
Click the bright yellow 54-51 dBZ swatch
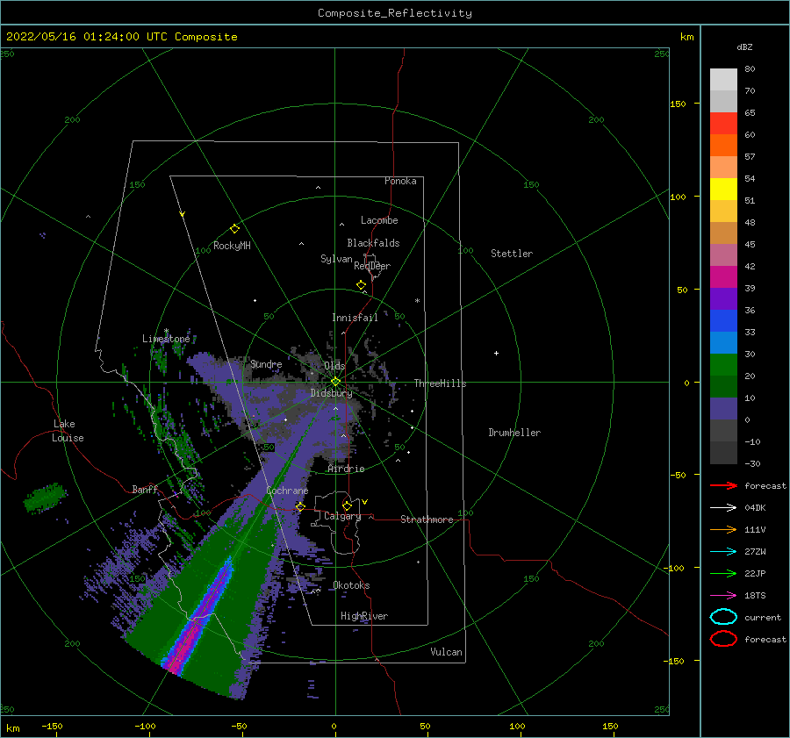tap(723, 190)
